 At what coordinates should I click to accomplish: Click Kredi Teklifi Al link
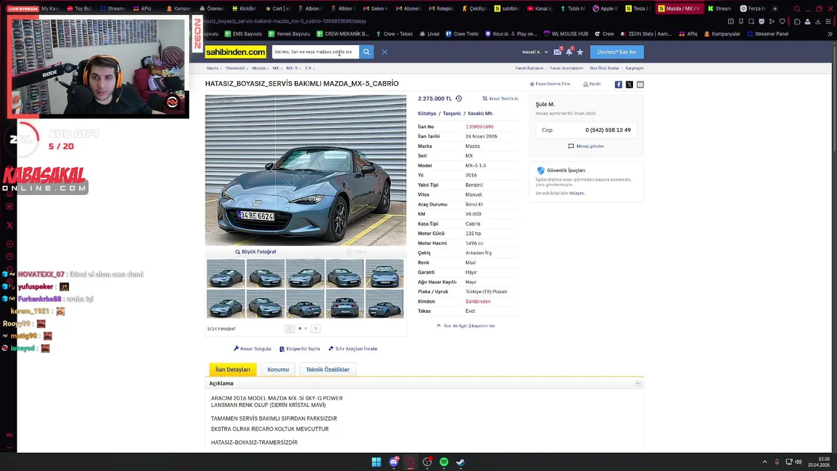pyautogui.click(x=500, y=99)
